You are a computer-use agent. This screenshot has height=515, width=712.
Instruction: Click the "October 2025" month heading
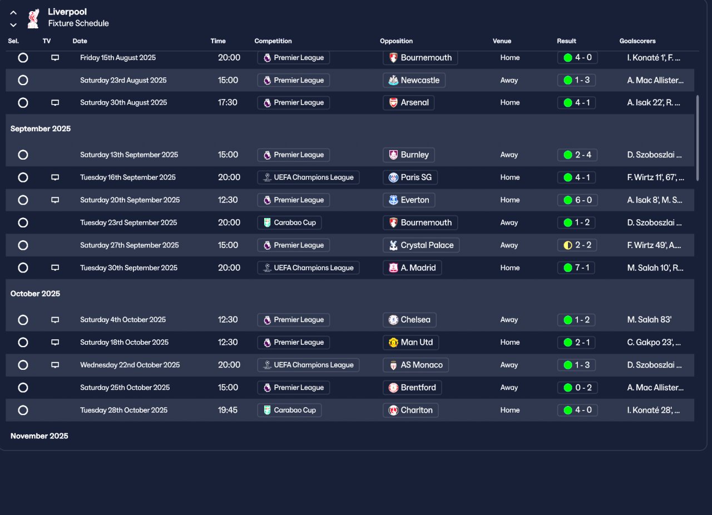[x=35, y=294]
